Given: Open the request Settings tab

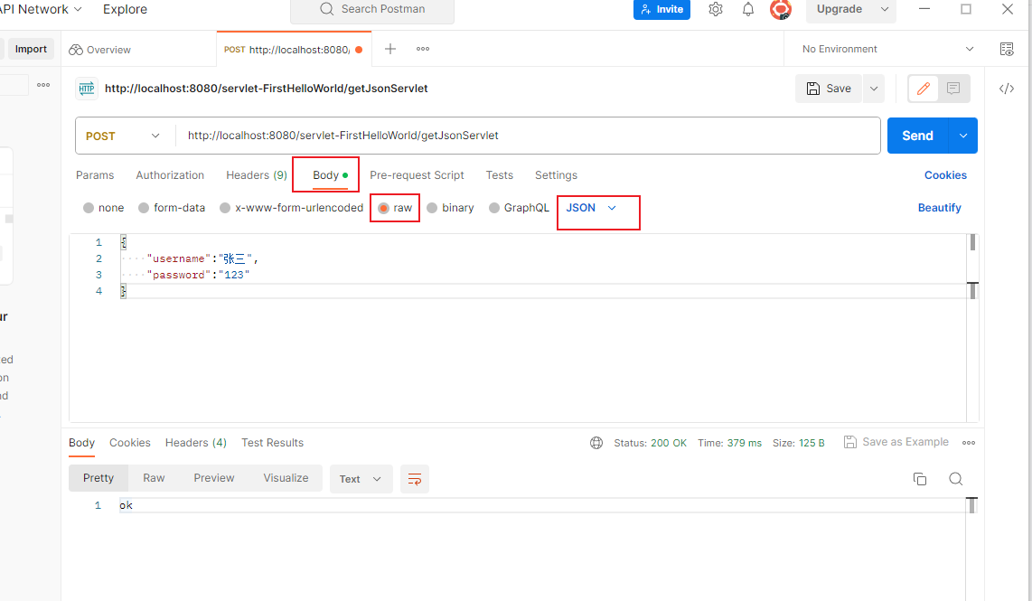Looking at the screenshot, I should 556,175.
